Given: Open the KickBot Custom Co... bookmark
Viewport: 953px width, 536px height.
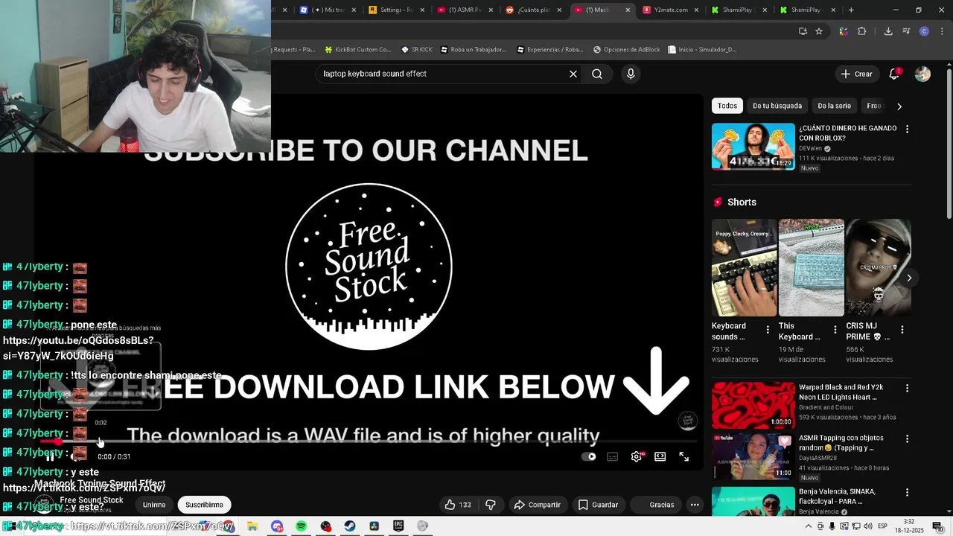Looking at the screenshot, I should coord(357,50).
